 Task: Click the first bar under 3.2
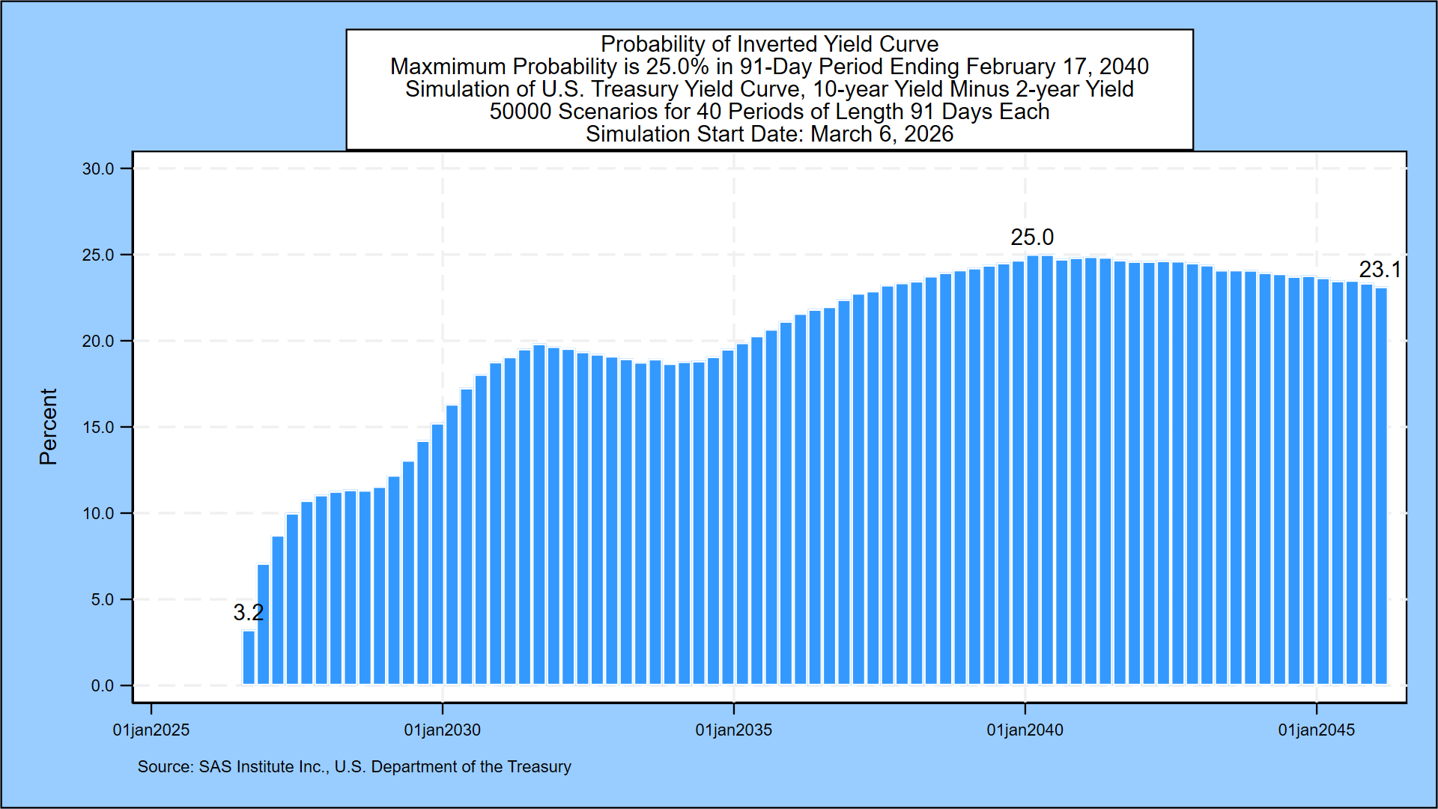249,658
